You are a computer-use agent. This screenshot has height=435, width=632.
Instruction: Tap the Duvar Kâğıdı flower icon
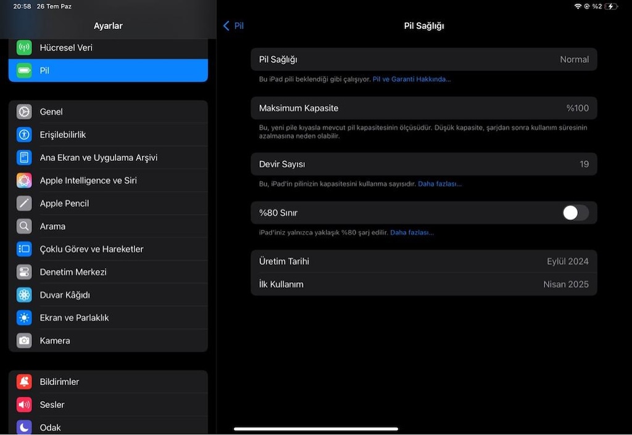point(24,295)
